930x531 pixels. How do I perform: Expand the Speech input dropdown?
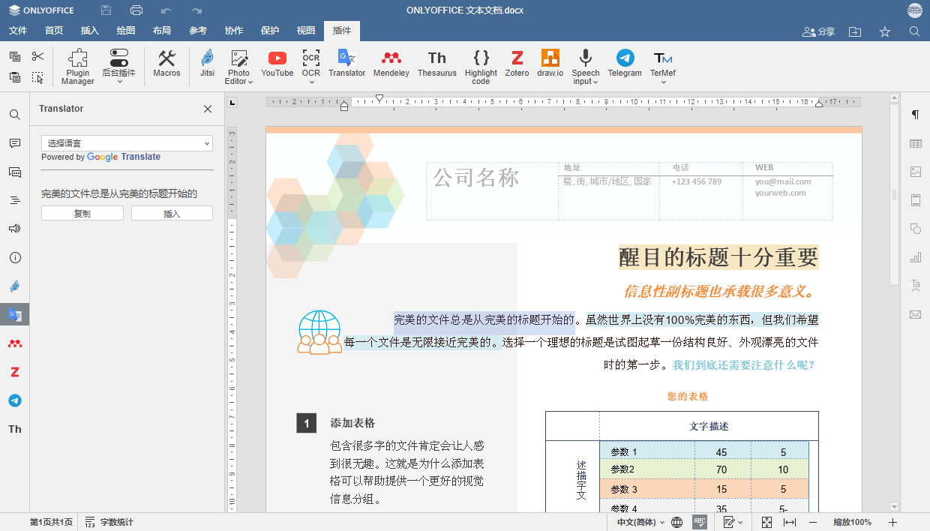(595, 80)
